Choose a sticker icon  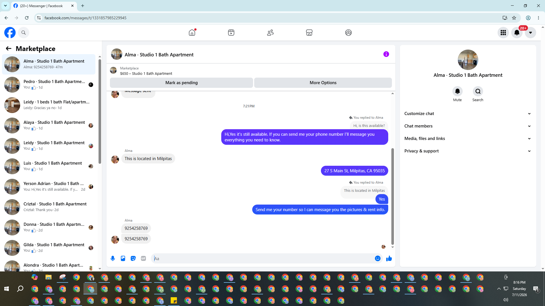pos(133,258)
